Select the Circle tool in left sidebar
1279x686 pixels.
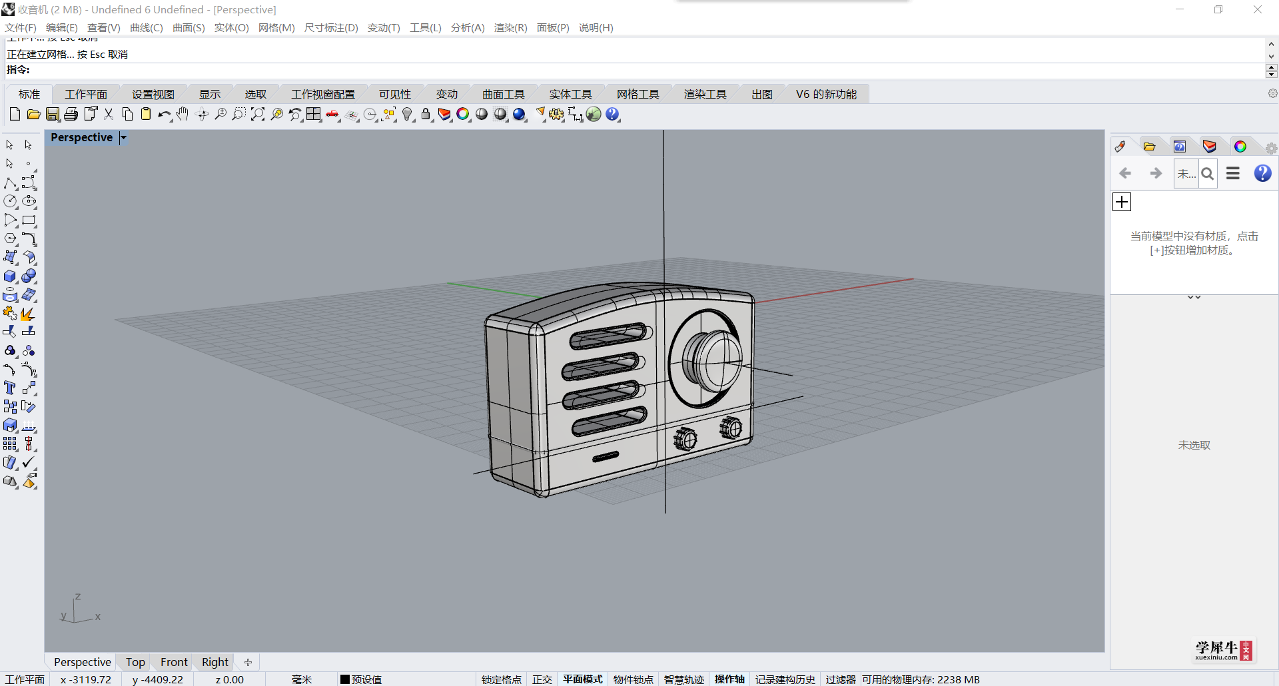(11, 201)
